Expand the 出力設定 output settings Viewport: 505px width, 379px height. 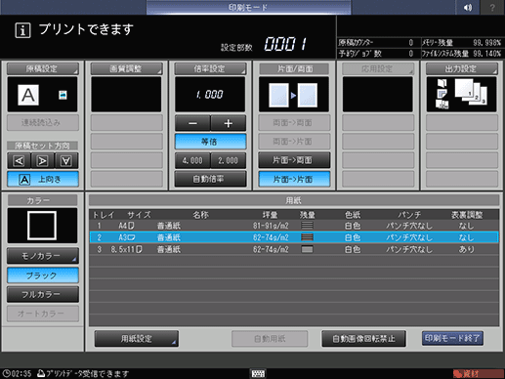point(462,69)
